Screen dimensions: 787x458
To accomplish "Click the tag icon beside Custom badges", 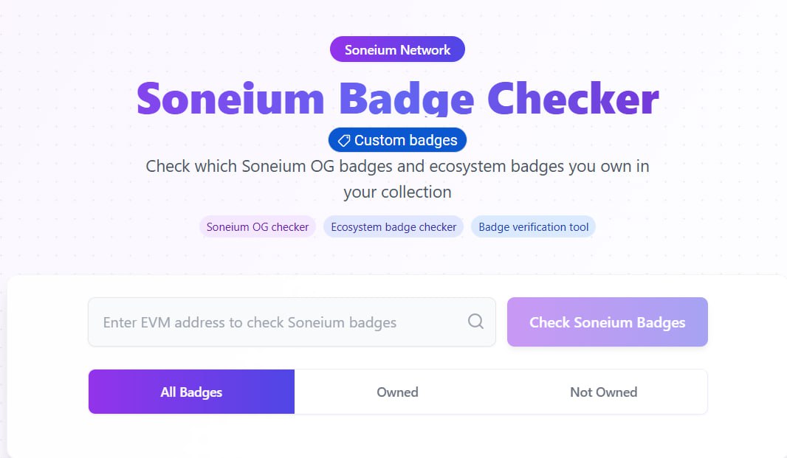I will 344,140.
